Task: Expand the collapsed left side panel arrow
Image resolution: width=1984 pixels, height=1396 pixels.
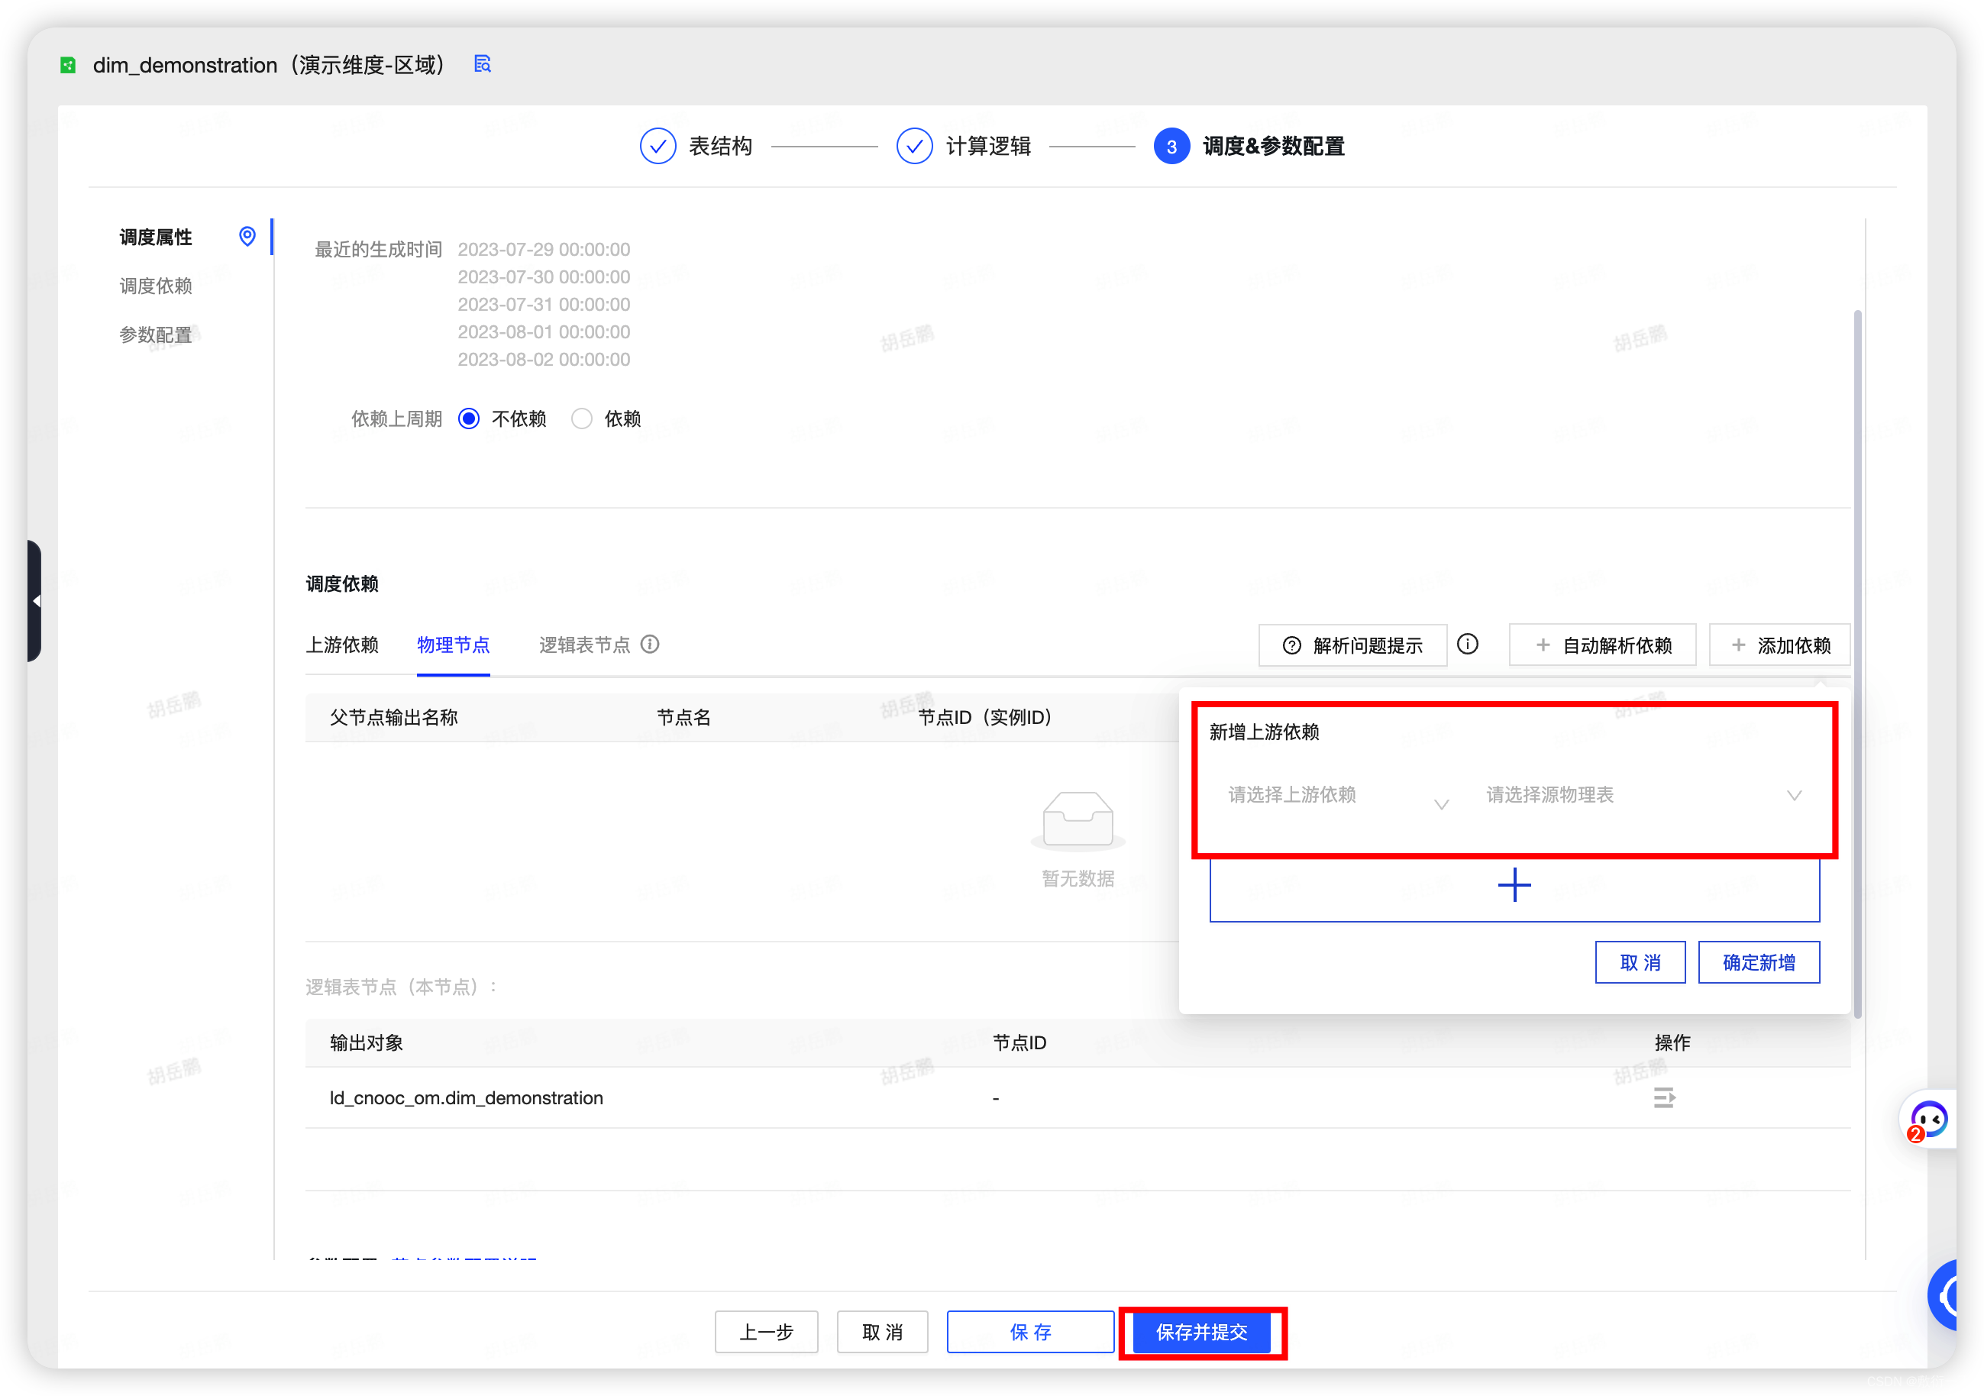Action: click(x=35, y=600)
